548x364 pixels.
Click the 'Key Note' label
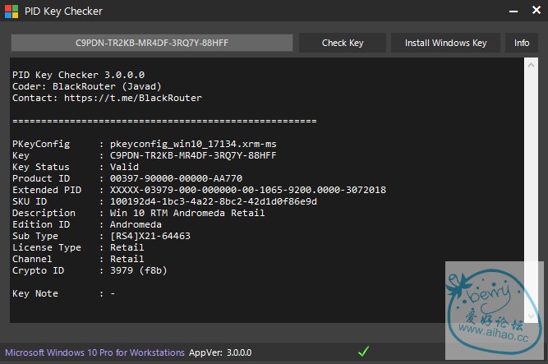click(x=35, y=293)
